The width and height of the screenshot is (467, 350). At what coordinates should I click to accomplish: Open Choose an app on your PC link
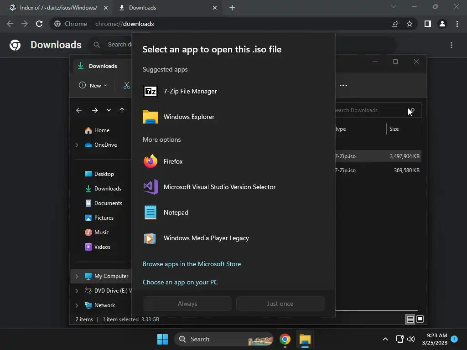[180, 282]
